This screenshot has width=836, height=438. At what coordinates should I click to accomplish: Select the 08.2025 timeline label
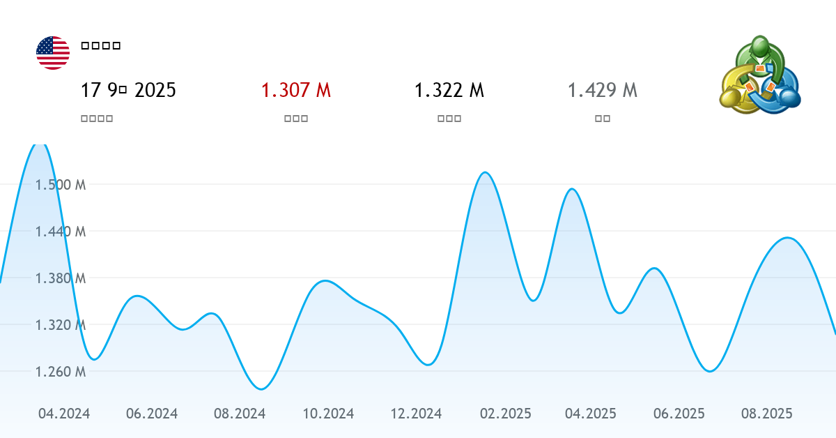point(767,414)
